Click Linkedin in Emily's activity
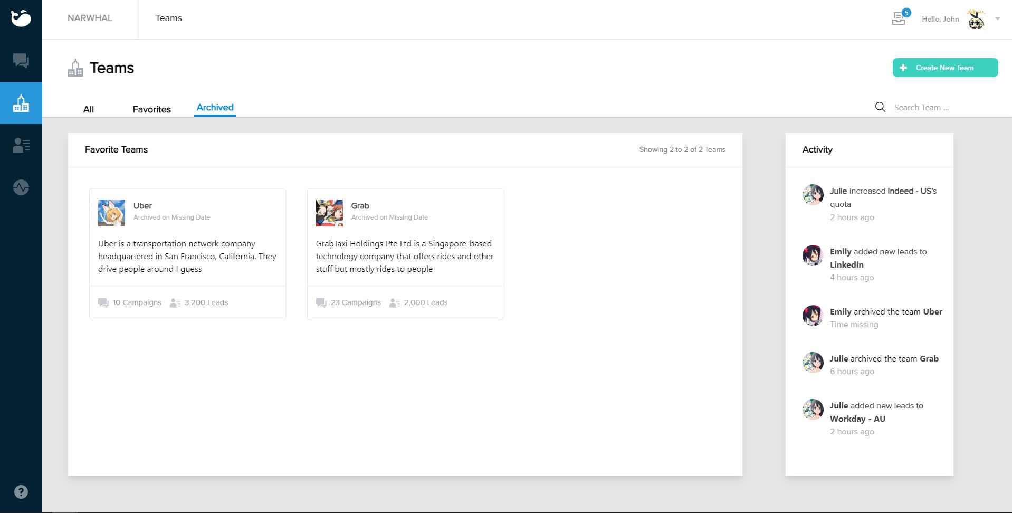 point(847,264)
